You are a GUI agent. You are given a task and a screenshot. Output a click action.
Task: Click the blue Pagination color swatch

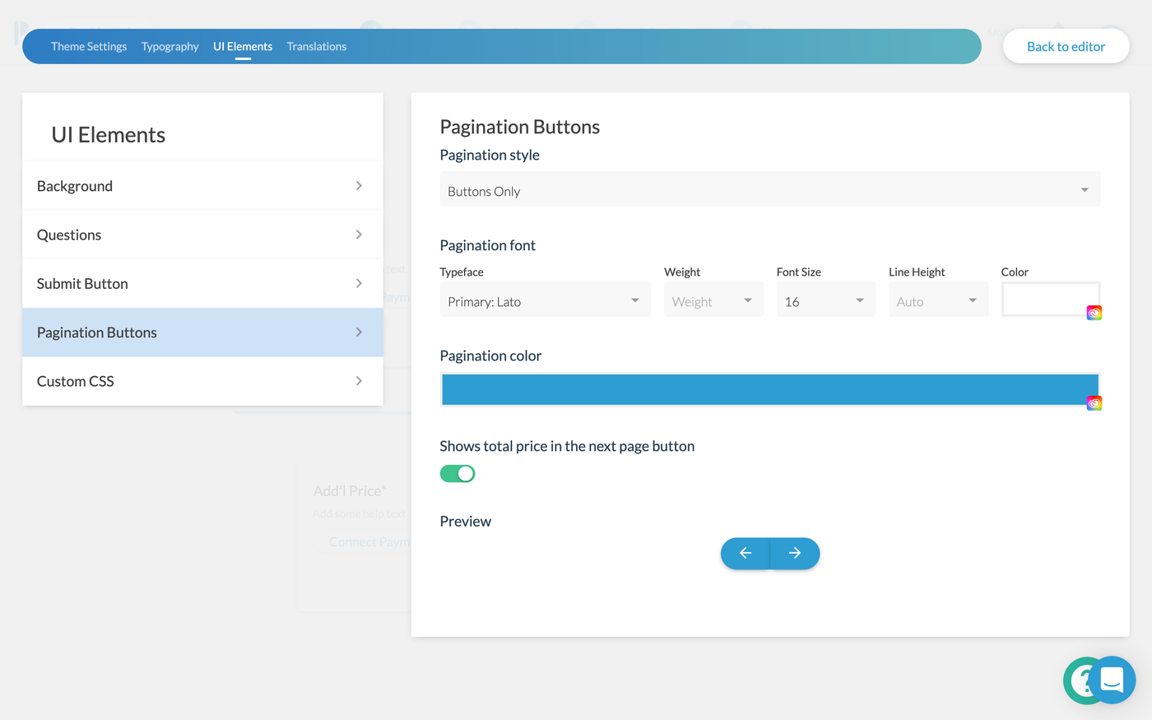[765, 388]
